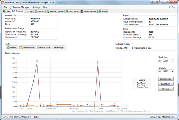179x120 pixels.
Task: Click the padlock icon on Security Lock
Action: tap(21, 48)
